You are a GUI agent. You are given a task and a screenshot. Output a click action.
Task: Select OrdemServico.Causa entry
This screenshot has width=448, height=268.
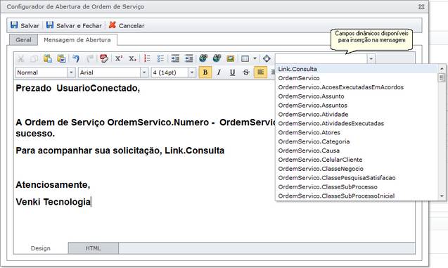[x=357, y=151]
